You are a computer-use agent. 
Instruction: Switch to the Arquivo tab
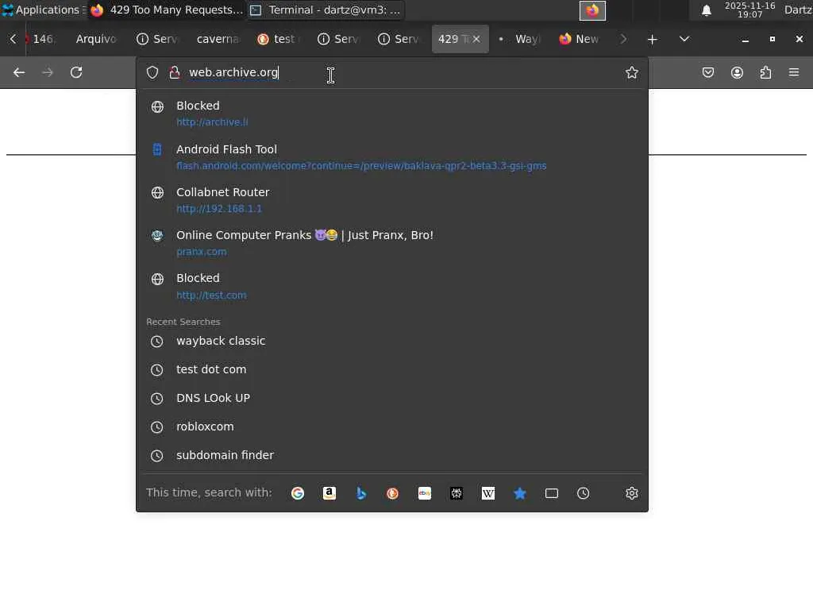[x=96, y=39]
